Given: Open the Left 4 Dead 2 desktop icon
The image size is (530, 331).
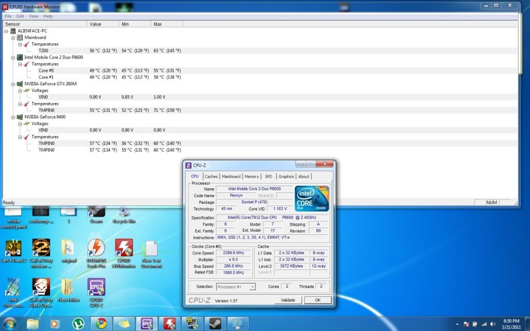Looking at the screenshot, I should pos(13,251).
